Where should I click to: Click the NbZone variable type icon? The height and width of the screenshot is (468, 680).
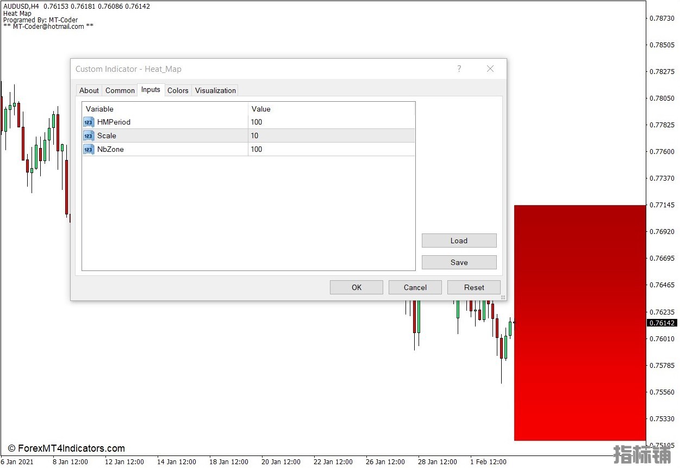coord(89,149)
